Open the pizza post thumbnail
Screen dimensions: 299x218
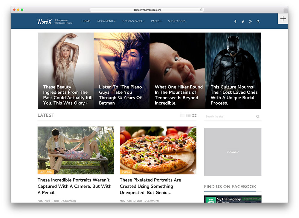(158, 150)
